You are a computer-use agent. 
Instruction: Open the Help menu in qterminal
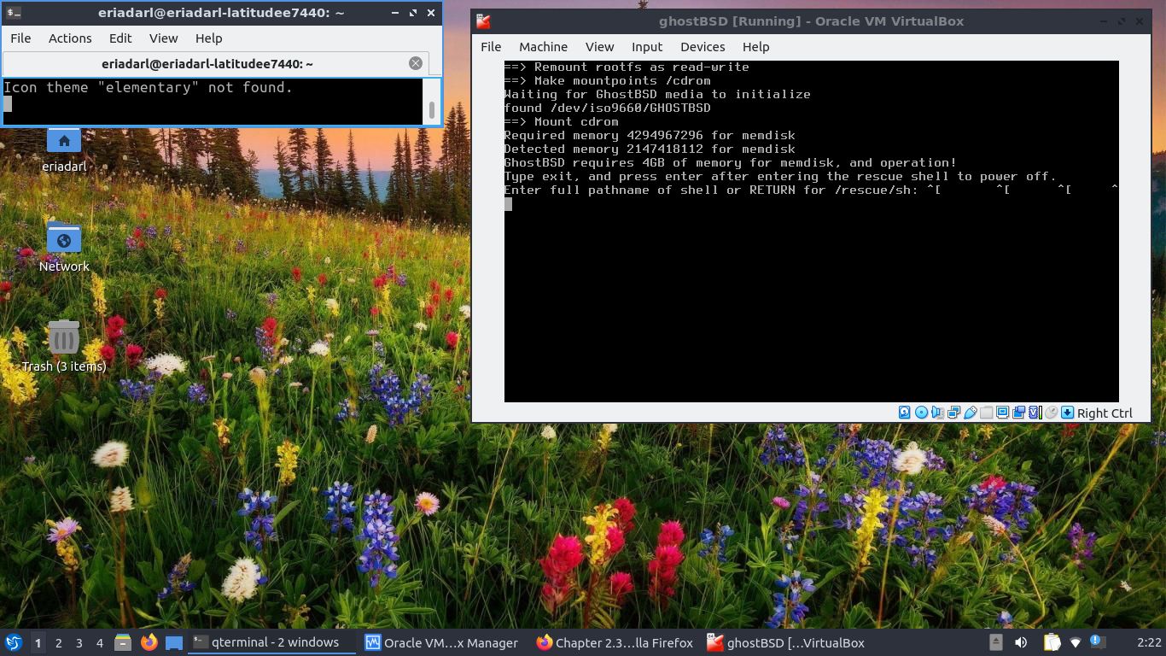[x=208, y=38]
